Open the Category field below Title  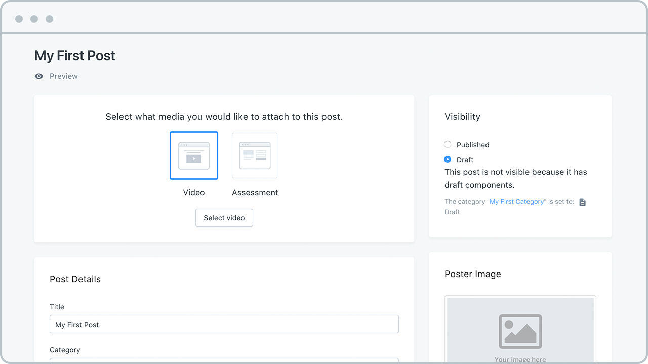(224, 360)
